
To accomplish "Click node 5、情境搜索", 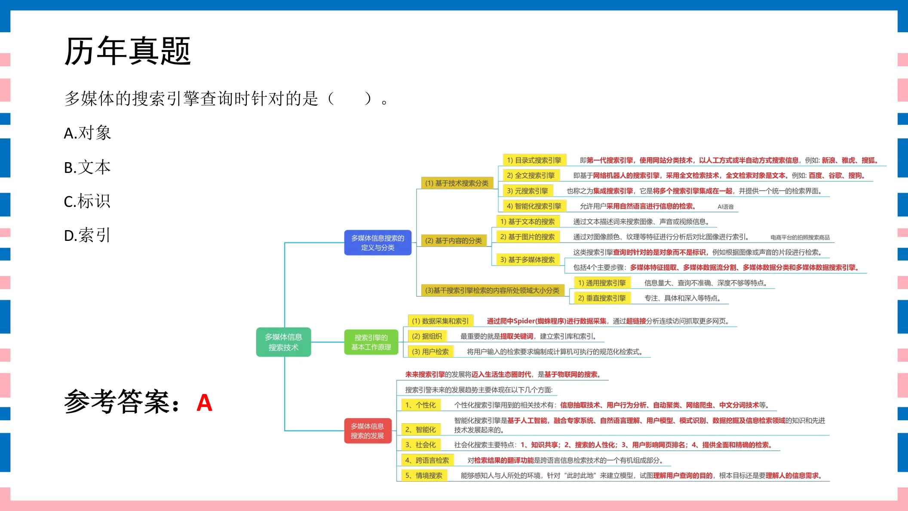I will (424, 475).
